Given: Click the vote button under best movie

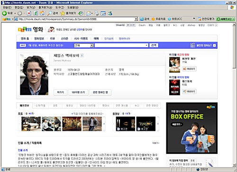Looking at the screenshot, I should (189, 69).
